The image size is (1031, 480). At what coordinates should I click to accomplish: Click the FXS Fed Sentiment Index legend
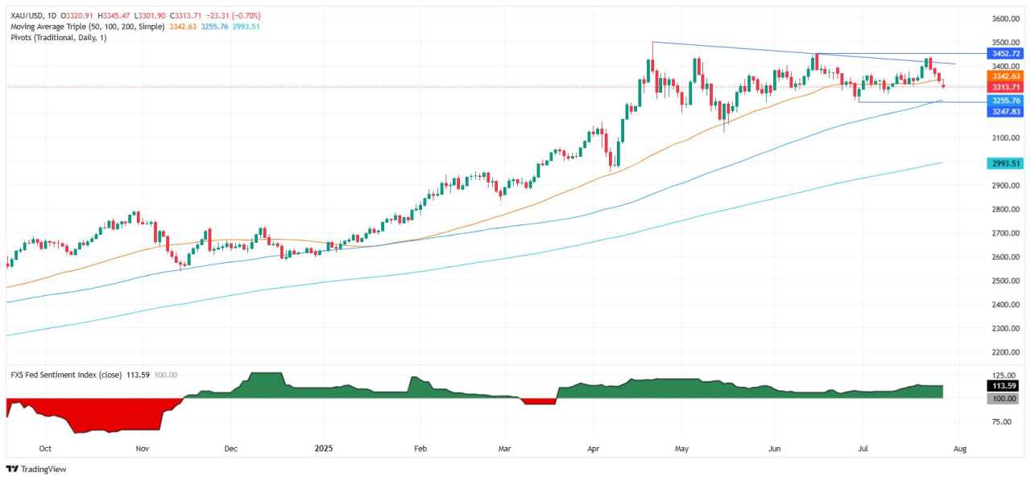click(x=64, y=375)
